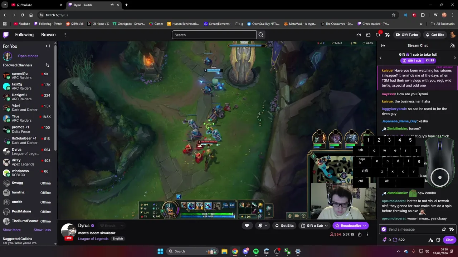Collapse the Stream Chat panel

pyautogui.click(x=383, y=46)
